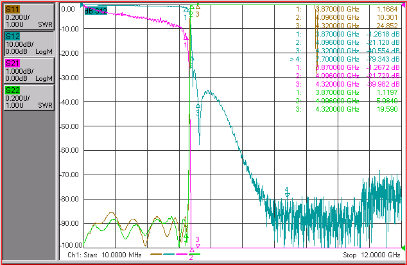Select teal marker 4 on noise floor

point(287,192)
